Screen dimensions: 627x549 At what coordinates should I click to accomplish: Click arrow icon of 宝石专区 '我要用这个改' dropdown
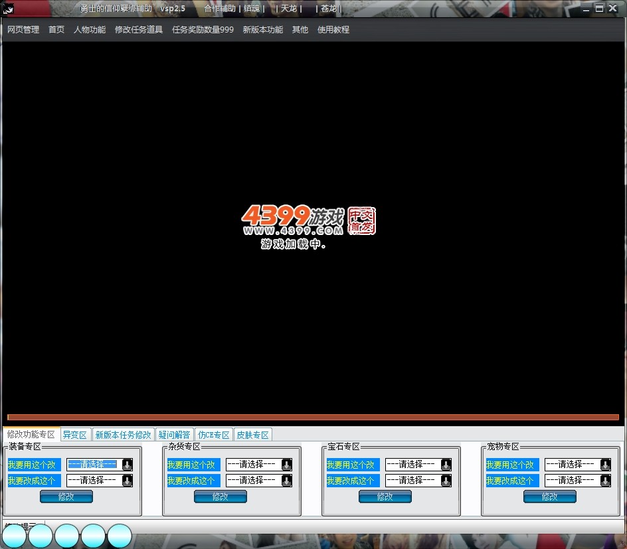[446, 465]
